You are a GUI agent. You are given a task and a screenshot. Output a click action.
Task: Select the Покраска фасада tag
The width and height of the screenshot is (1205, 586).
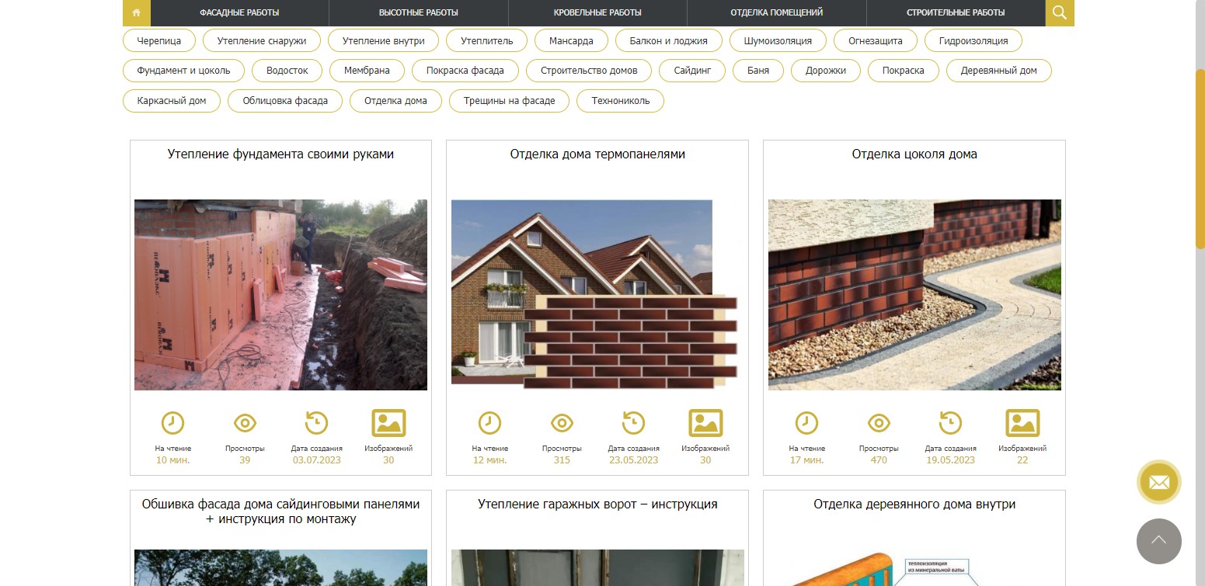pos(465,71)
